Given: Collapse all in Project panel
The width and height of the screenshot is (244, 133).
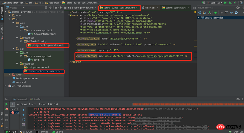Looking at the screenshot, I should click(50, 8).
